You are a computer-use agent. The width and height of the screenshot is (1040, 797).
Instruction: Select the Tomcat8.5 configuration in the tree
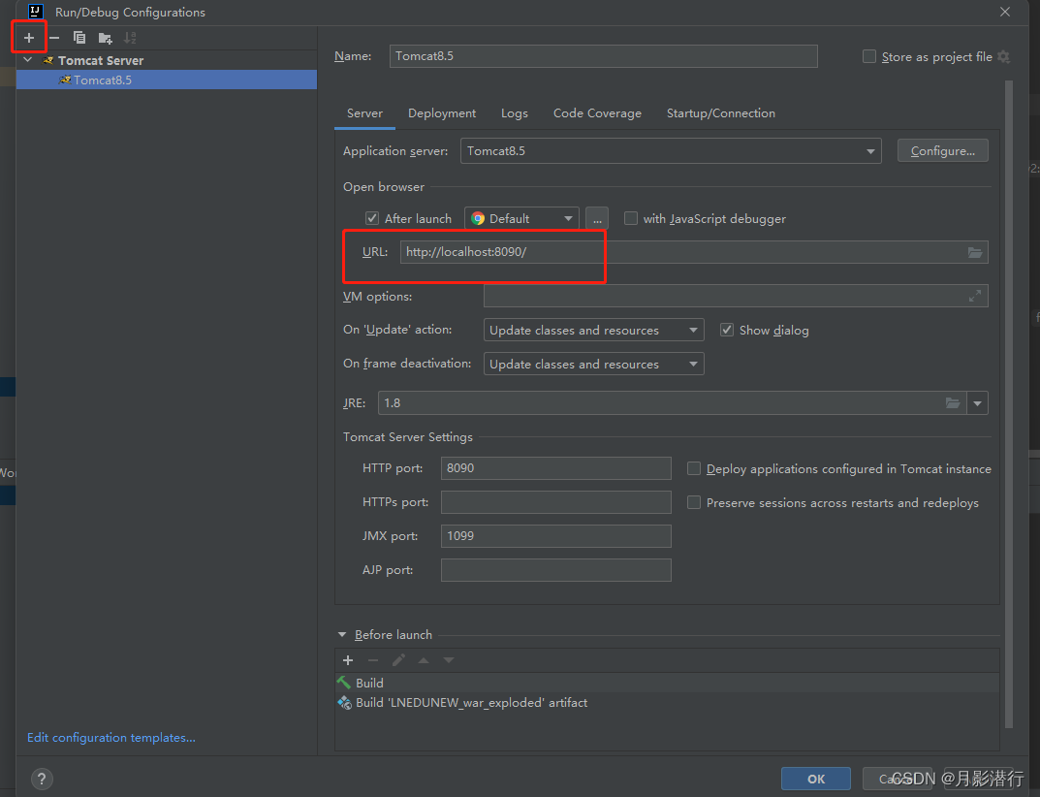(167, 80)
